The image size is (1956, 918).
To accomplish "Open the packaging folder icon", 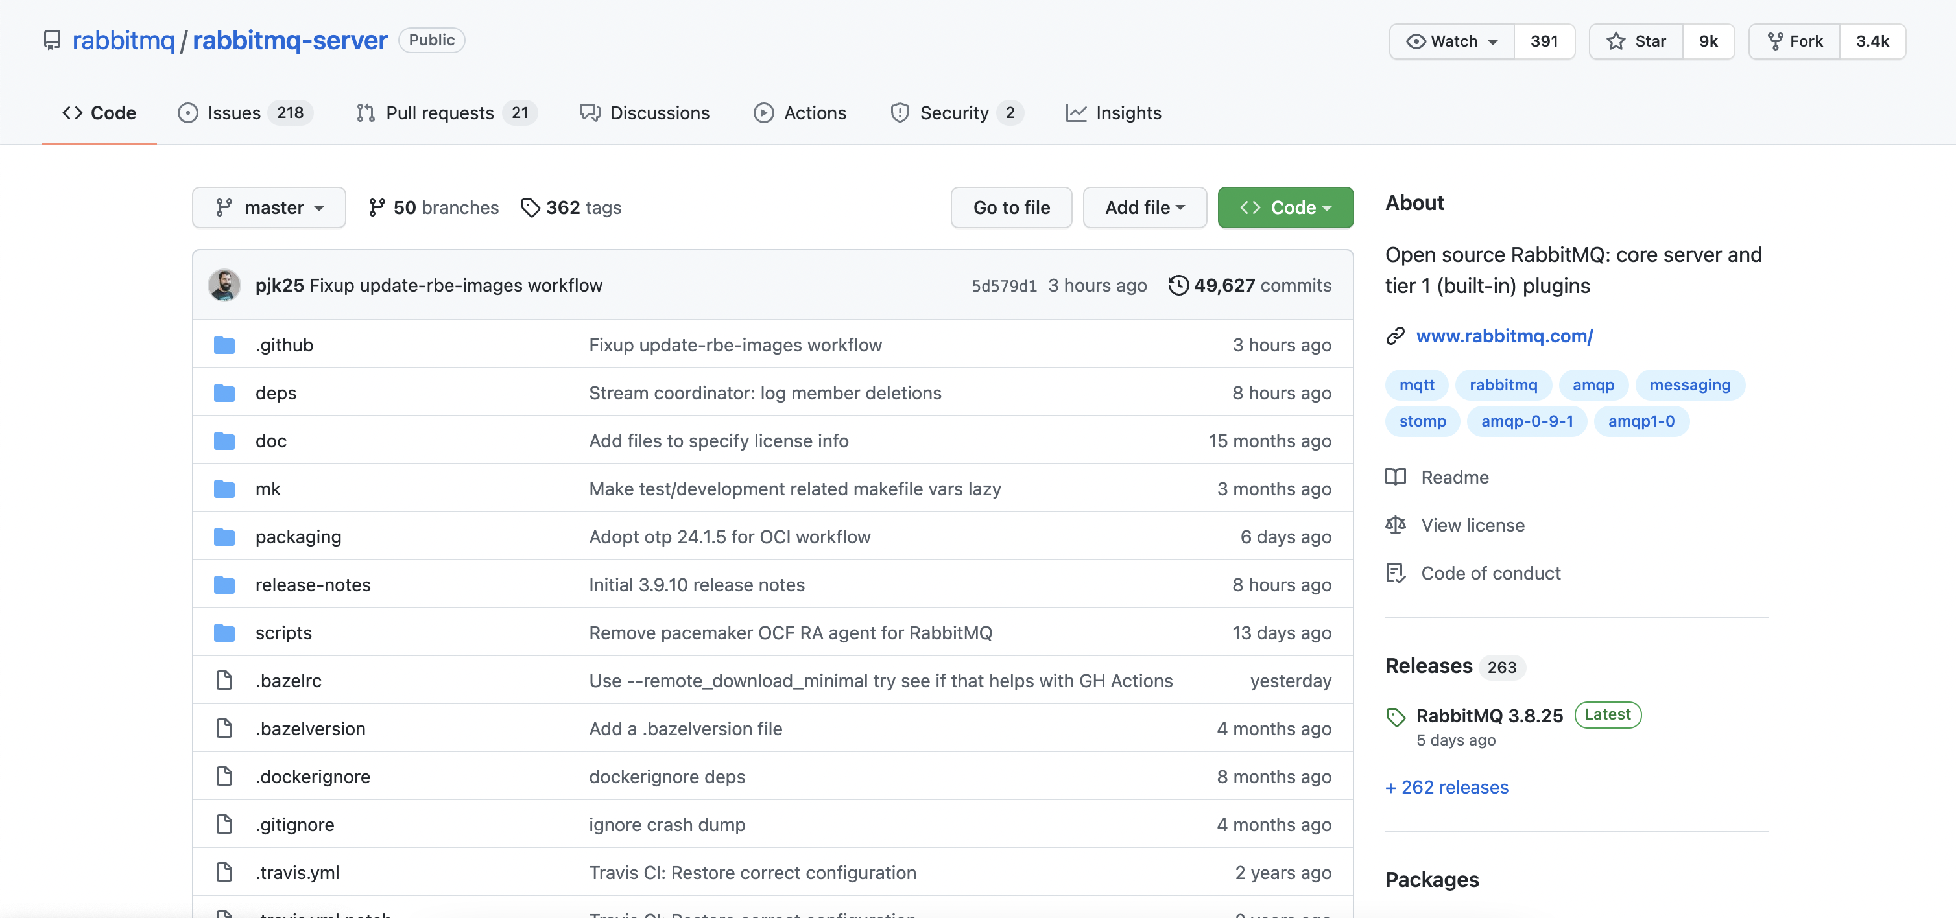I will (x=224, y=537).
